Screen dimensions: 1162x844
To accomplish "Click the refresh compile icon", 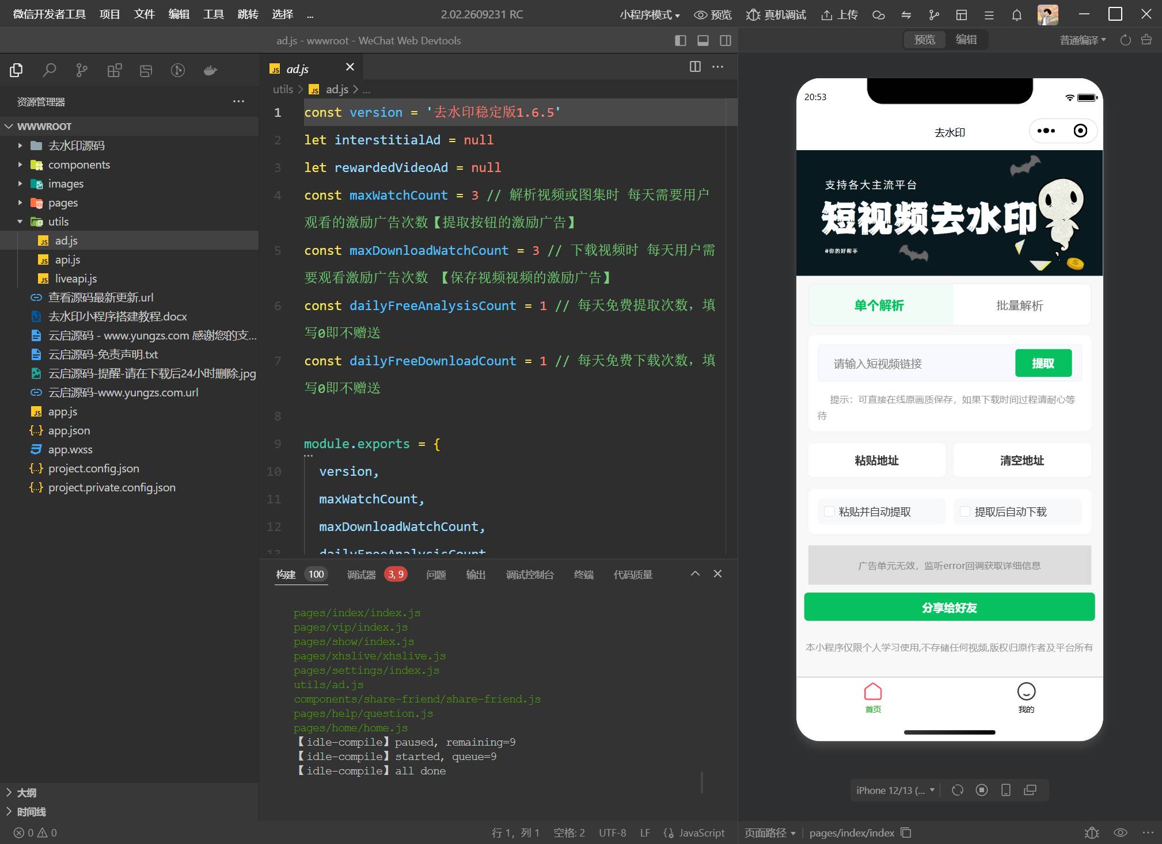I will 1125,40.
